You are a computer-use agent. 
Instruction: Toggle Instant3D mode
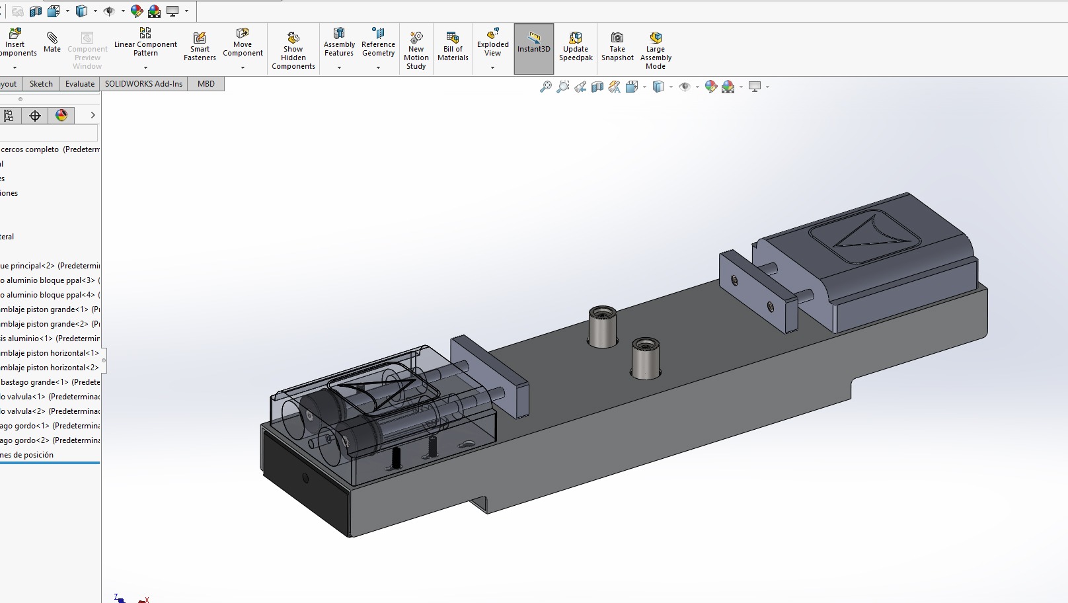click(x=533, y=42)
